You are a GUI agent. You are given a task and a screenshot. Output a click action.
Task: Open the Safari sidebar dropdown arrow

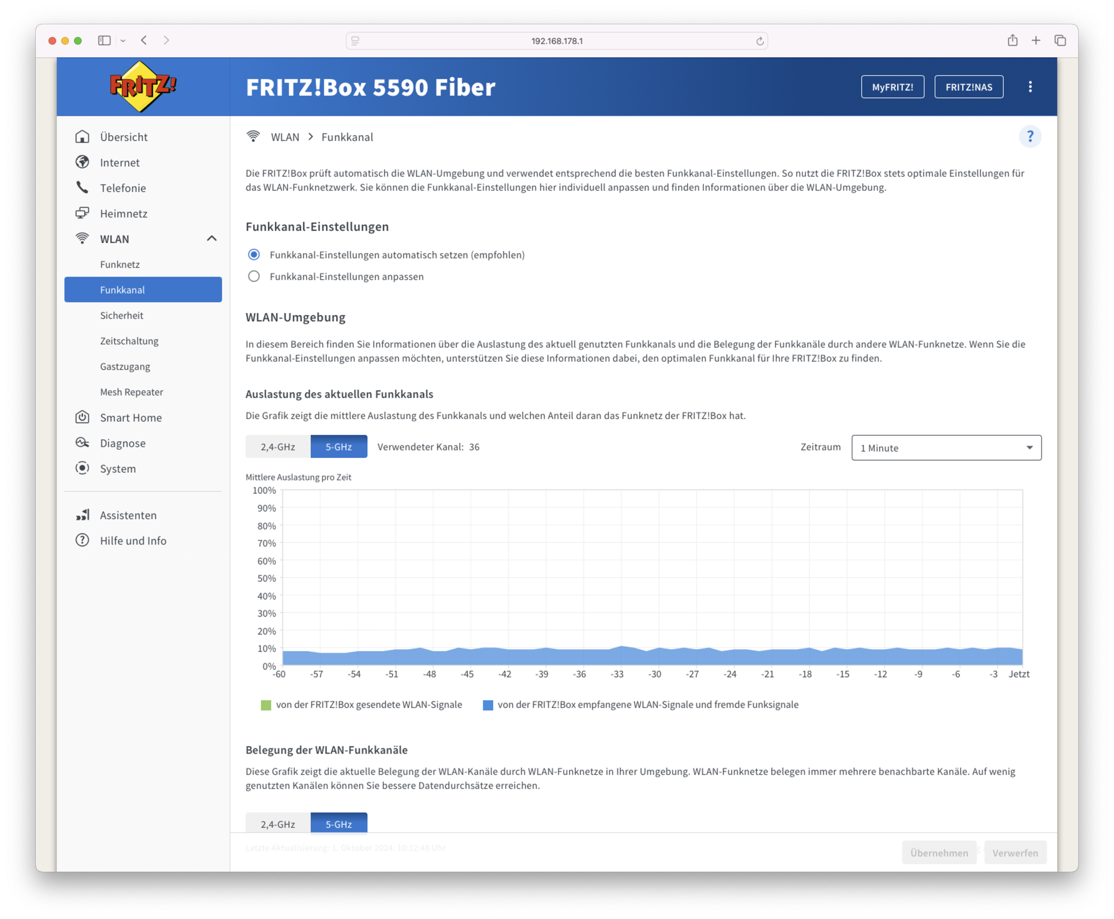point(123,41)
